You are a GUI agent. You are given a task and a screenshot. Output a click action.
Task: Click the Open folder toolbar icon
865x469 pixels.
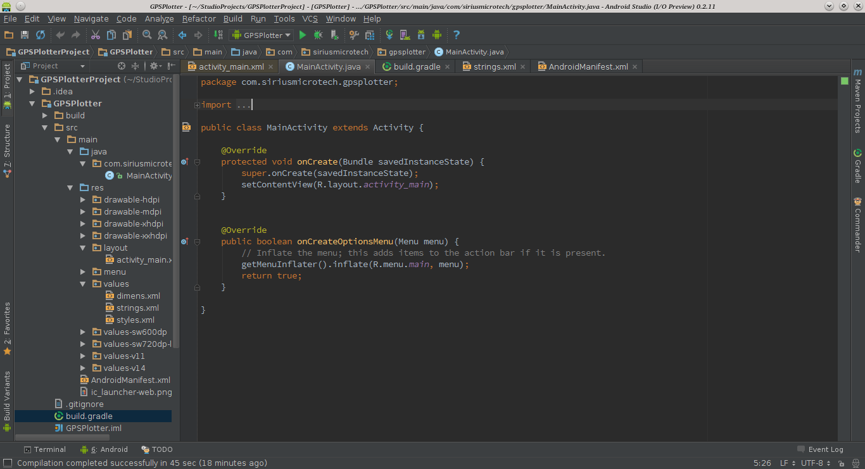9,35
